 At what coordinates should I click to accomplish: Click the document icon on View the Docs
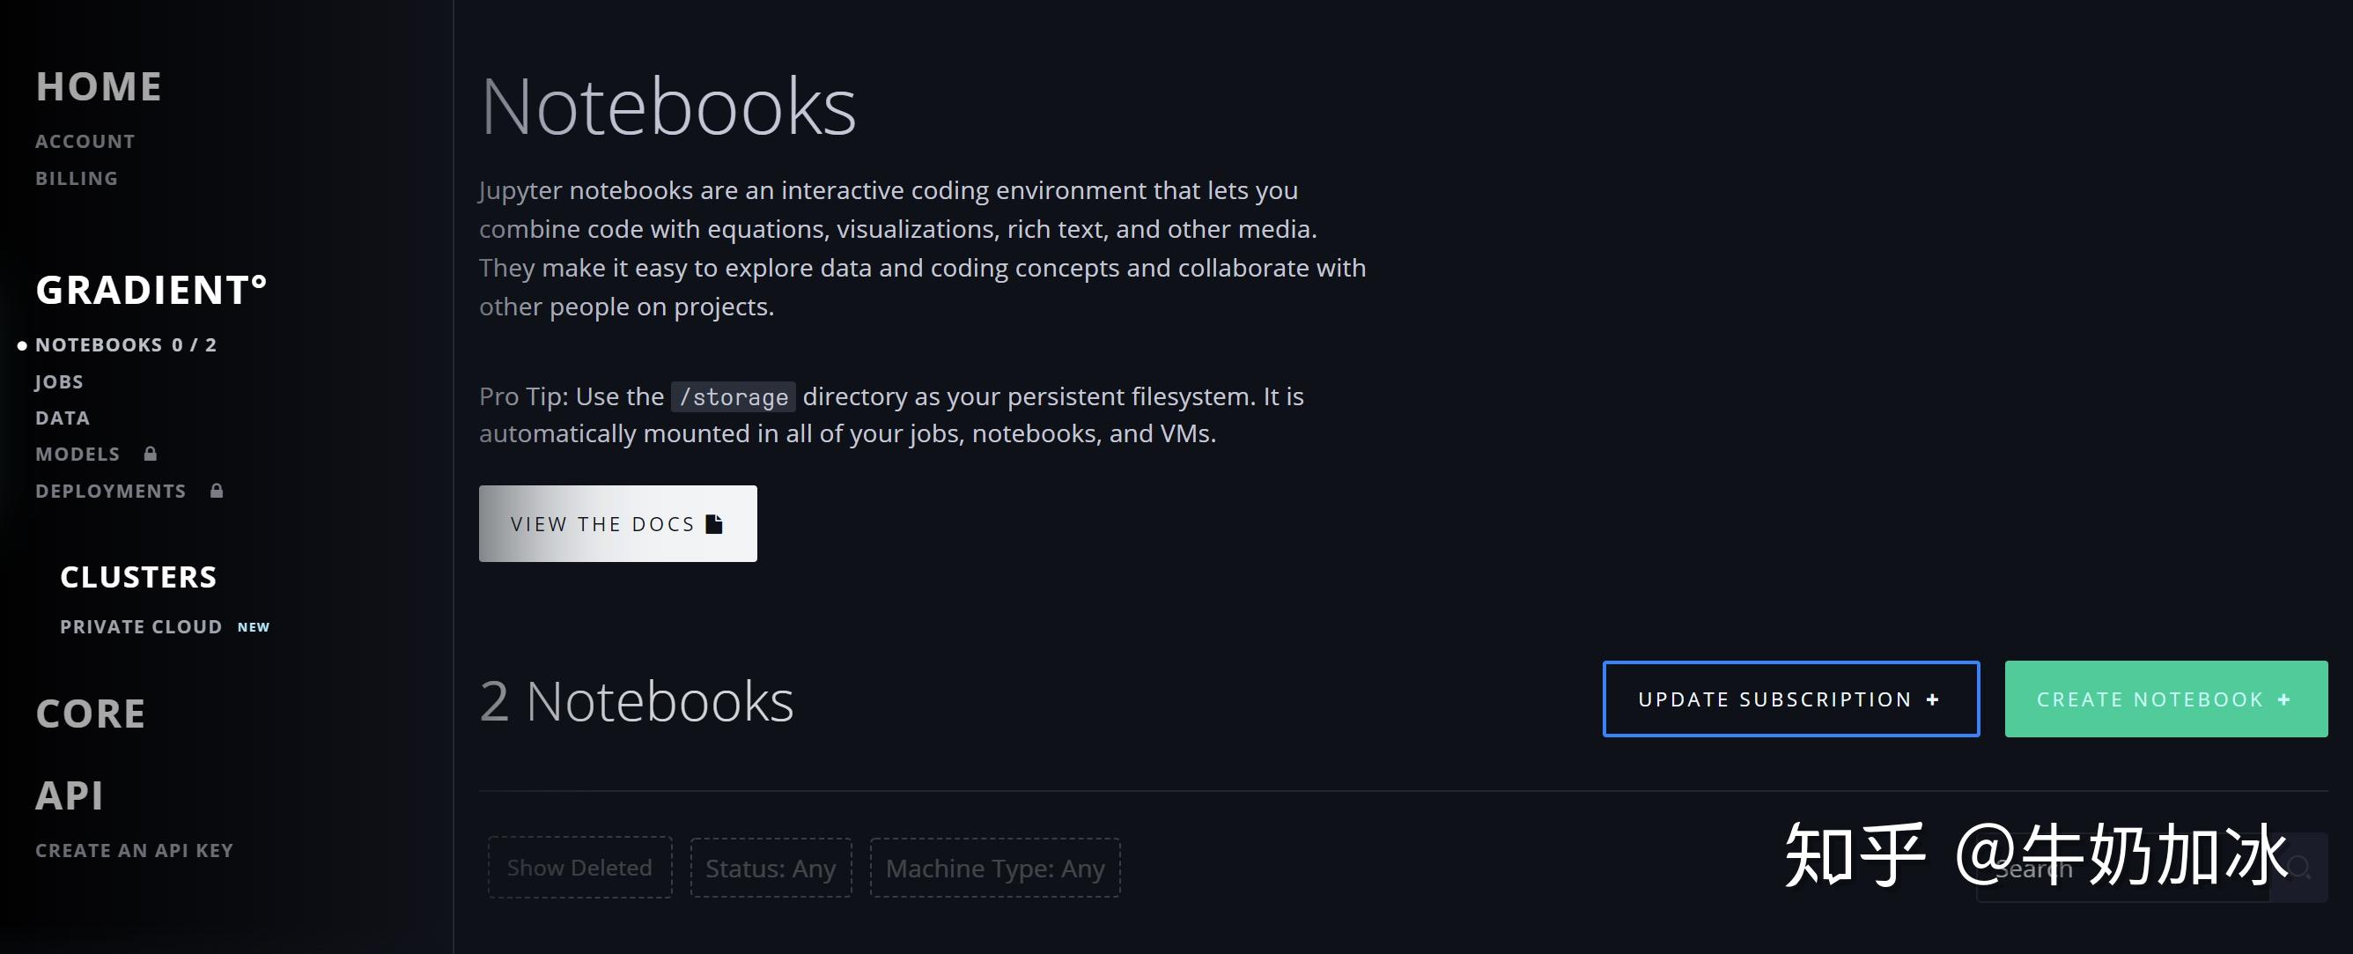pyautogui.click(x=714, y=523)
